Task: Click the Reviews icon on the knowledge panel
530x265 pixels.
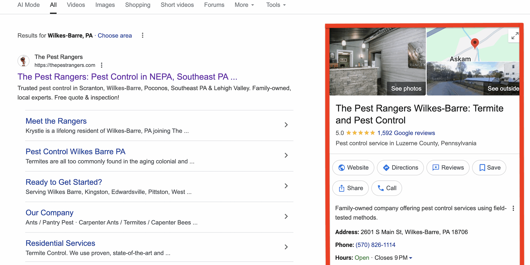Action: (x=436, y=167)
